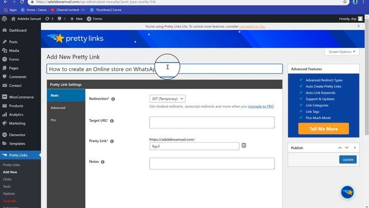Open the Tools submenu item
The width and height of the screenshot is (369, 208).
(7, 186)
